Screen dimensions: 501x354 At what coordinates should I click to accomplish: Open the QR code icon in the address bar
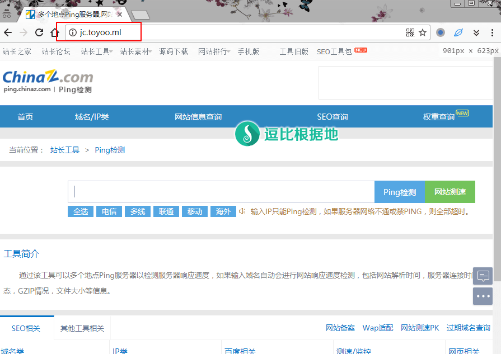point(410,32)
